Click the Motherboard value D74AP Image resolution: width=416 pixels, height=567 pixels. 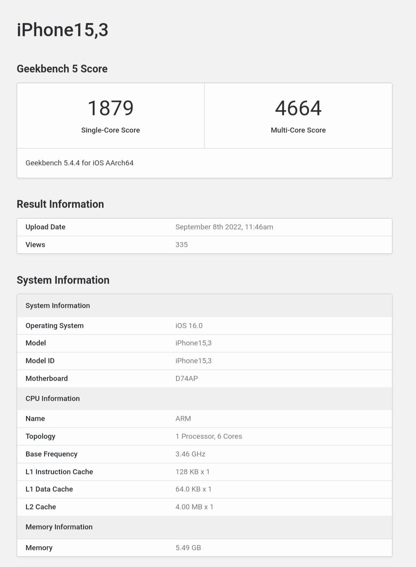[186, 379]
